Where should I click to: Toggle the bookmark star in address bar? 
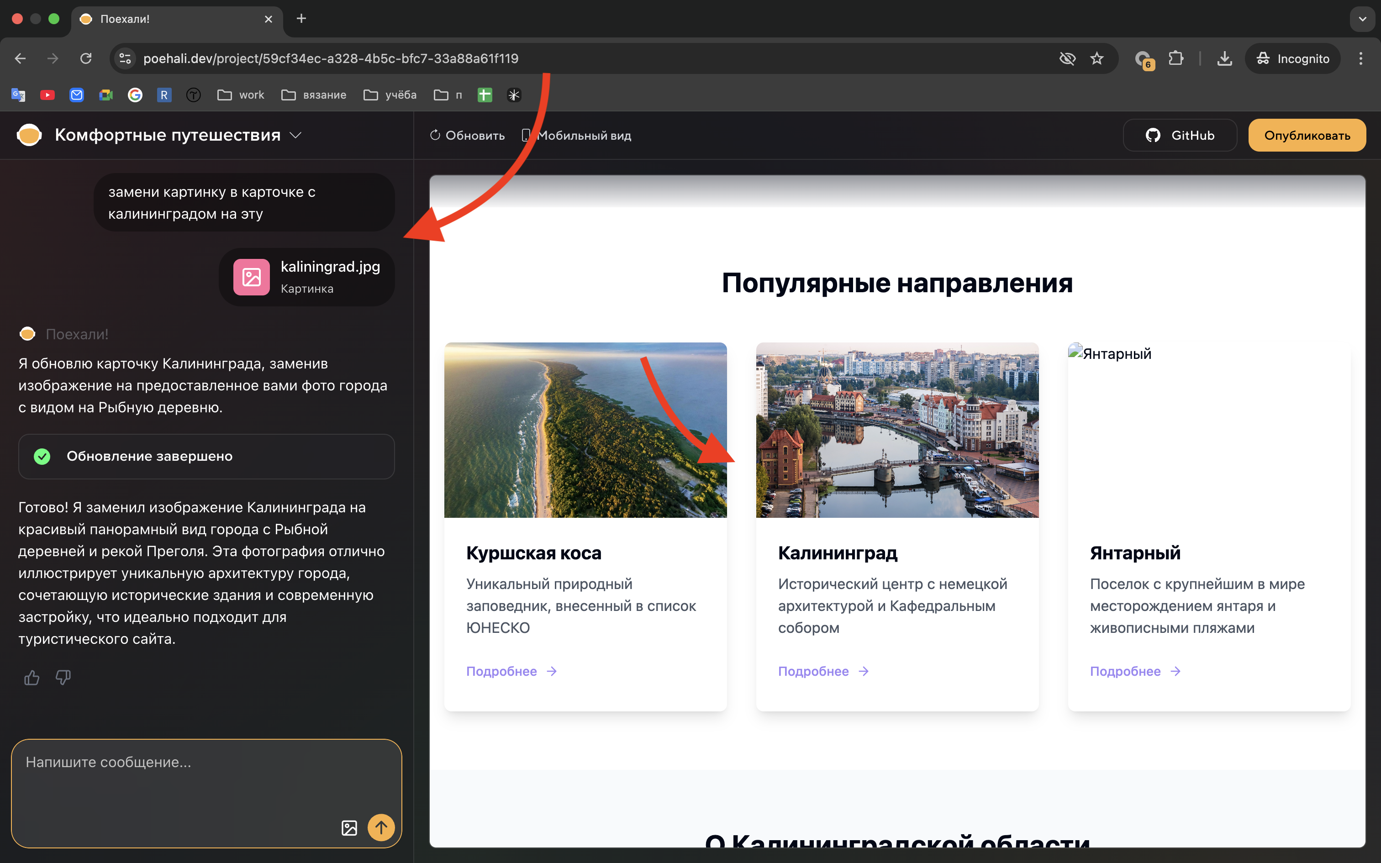[1097, 58]
